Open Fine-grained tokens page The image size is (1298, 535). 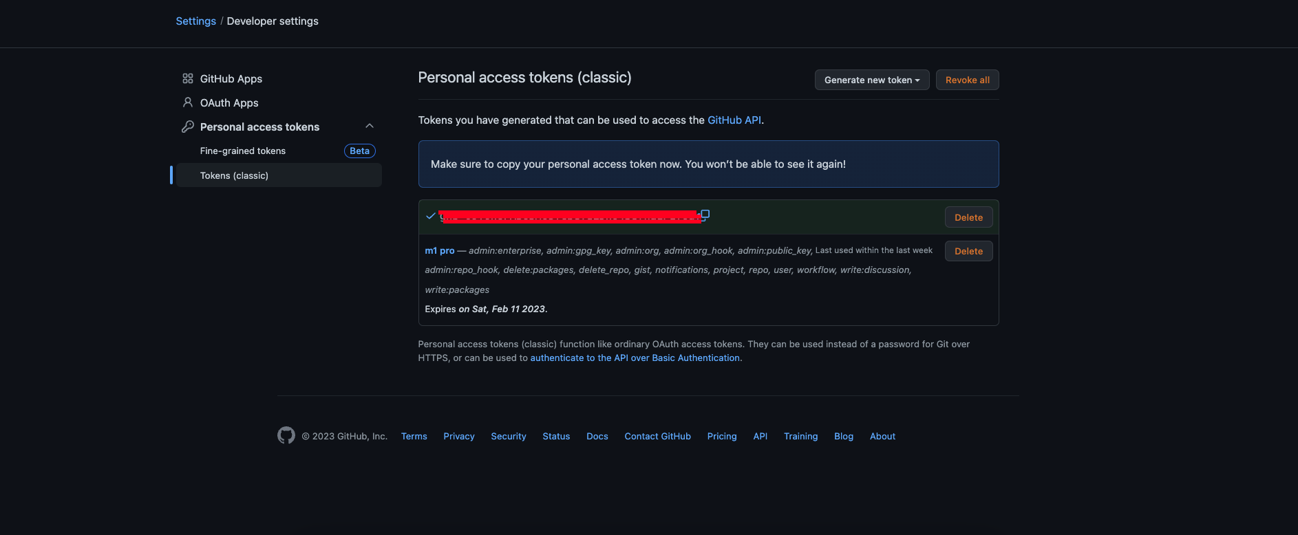click(x=243, y=151)
